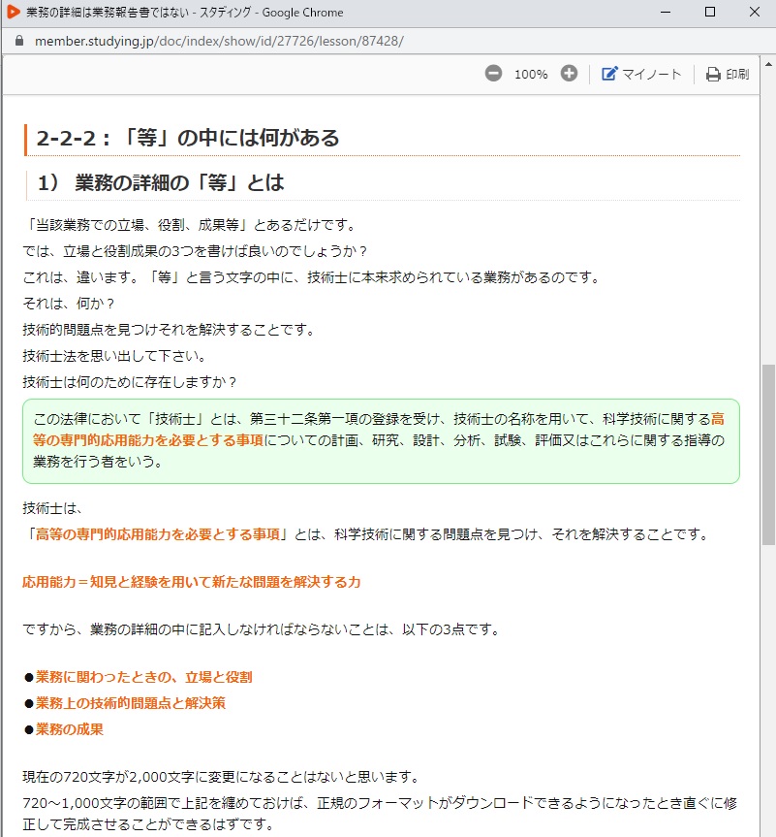Click heading 2-2-2:「等」の中には何がある

tap(188, 139)
